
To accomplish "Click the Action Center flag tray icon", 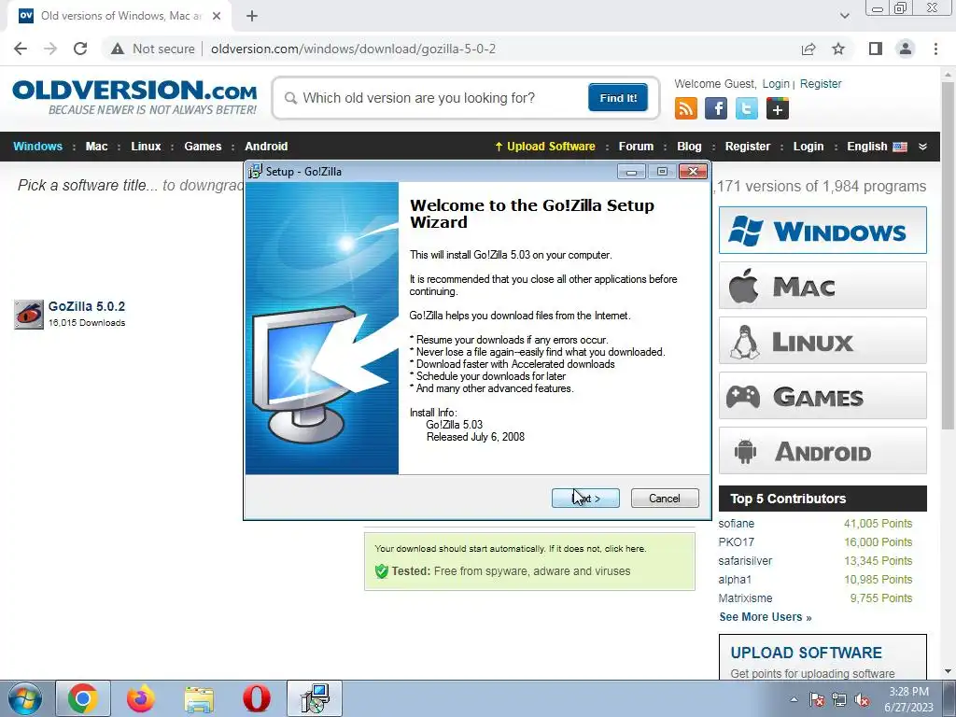I will click(x=817, y=700).
